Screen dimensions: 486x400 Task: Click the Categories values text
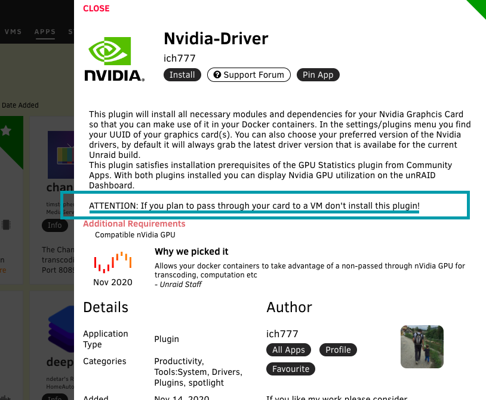(x=198, y=372)
